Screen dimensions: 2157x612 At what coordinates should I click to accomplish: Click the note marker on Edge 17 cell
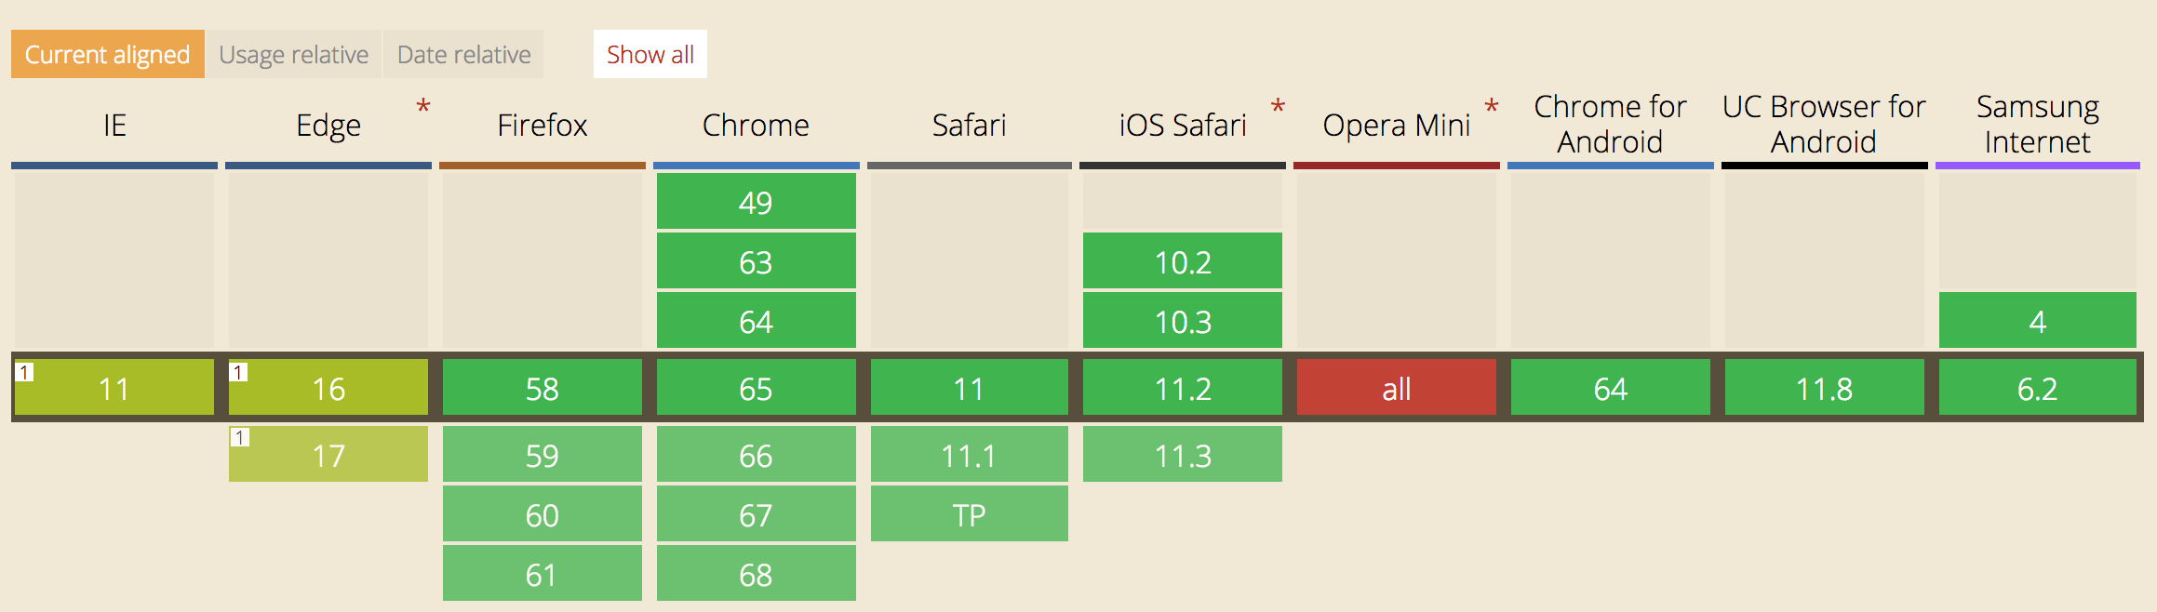(239, 437)
